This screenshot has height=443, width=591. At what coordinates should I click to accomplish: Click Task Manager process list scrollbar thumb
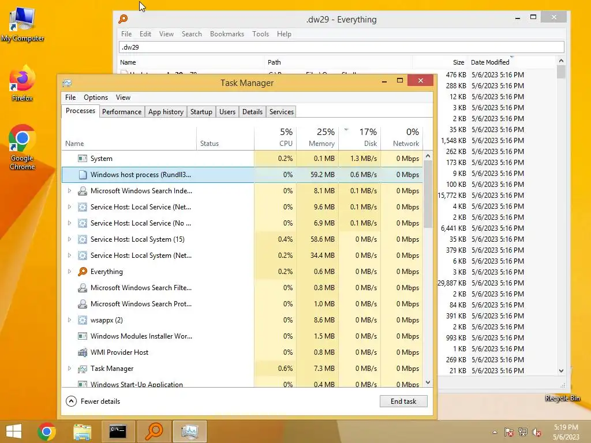click(428, 194)
